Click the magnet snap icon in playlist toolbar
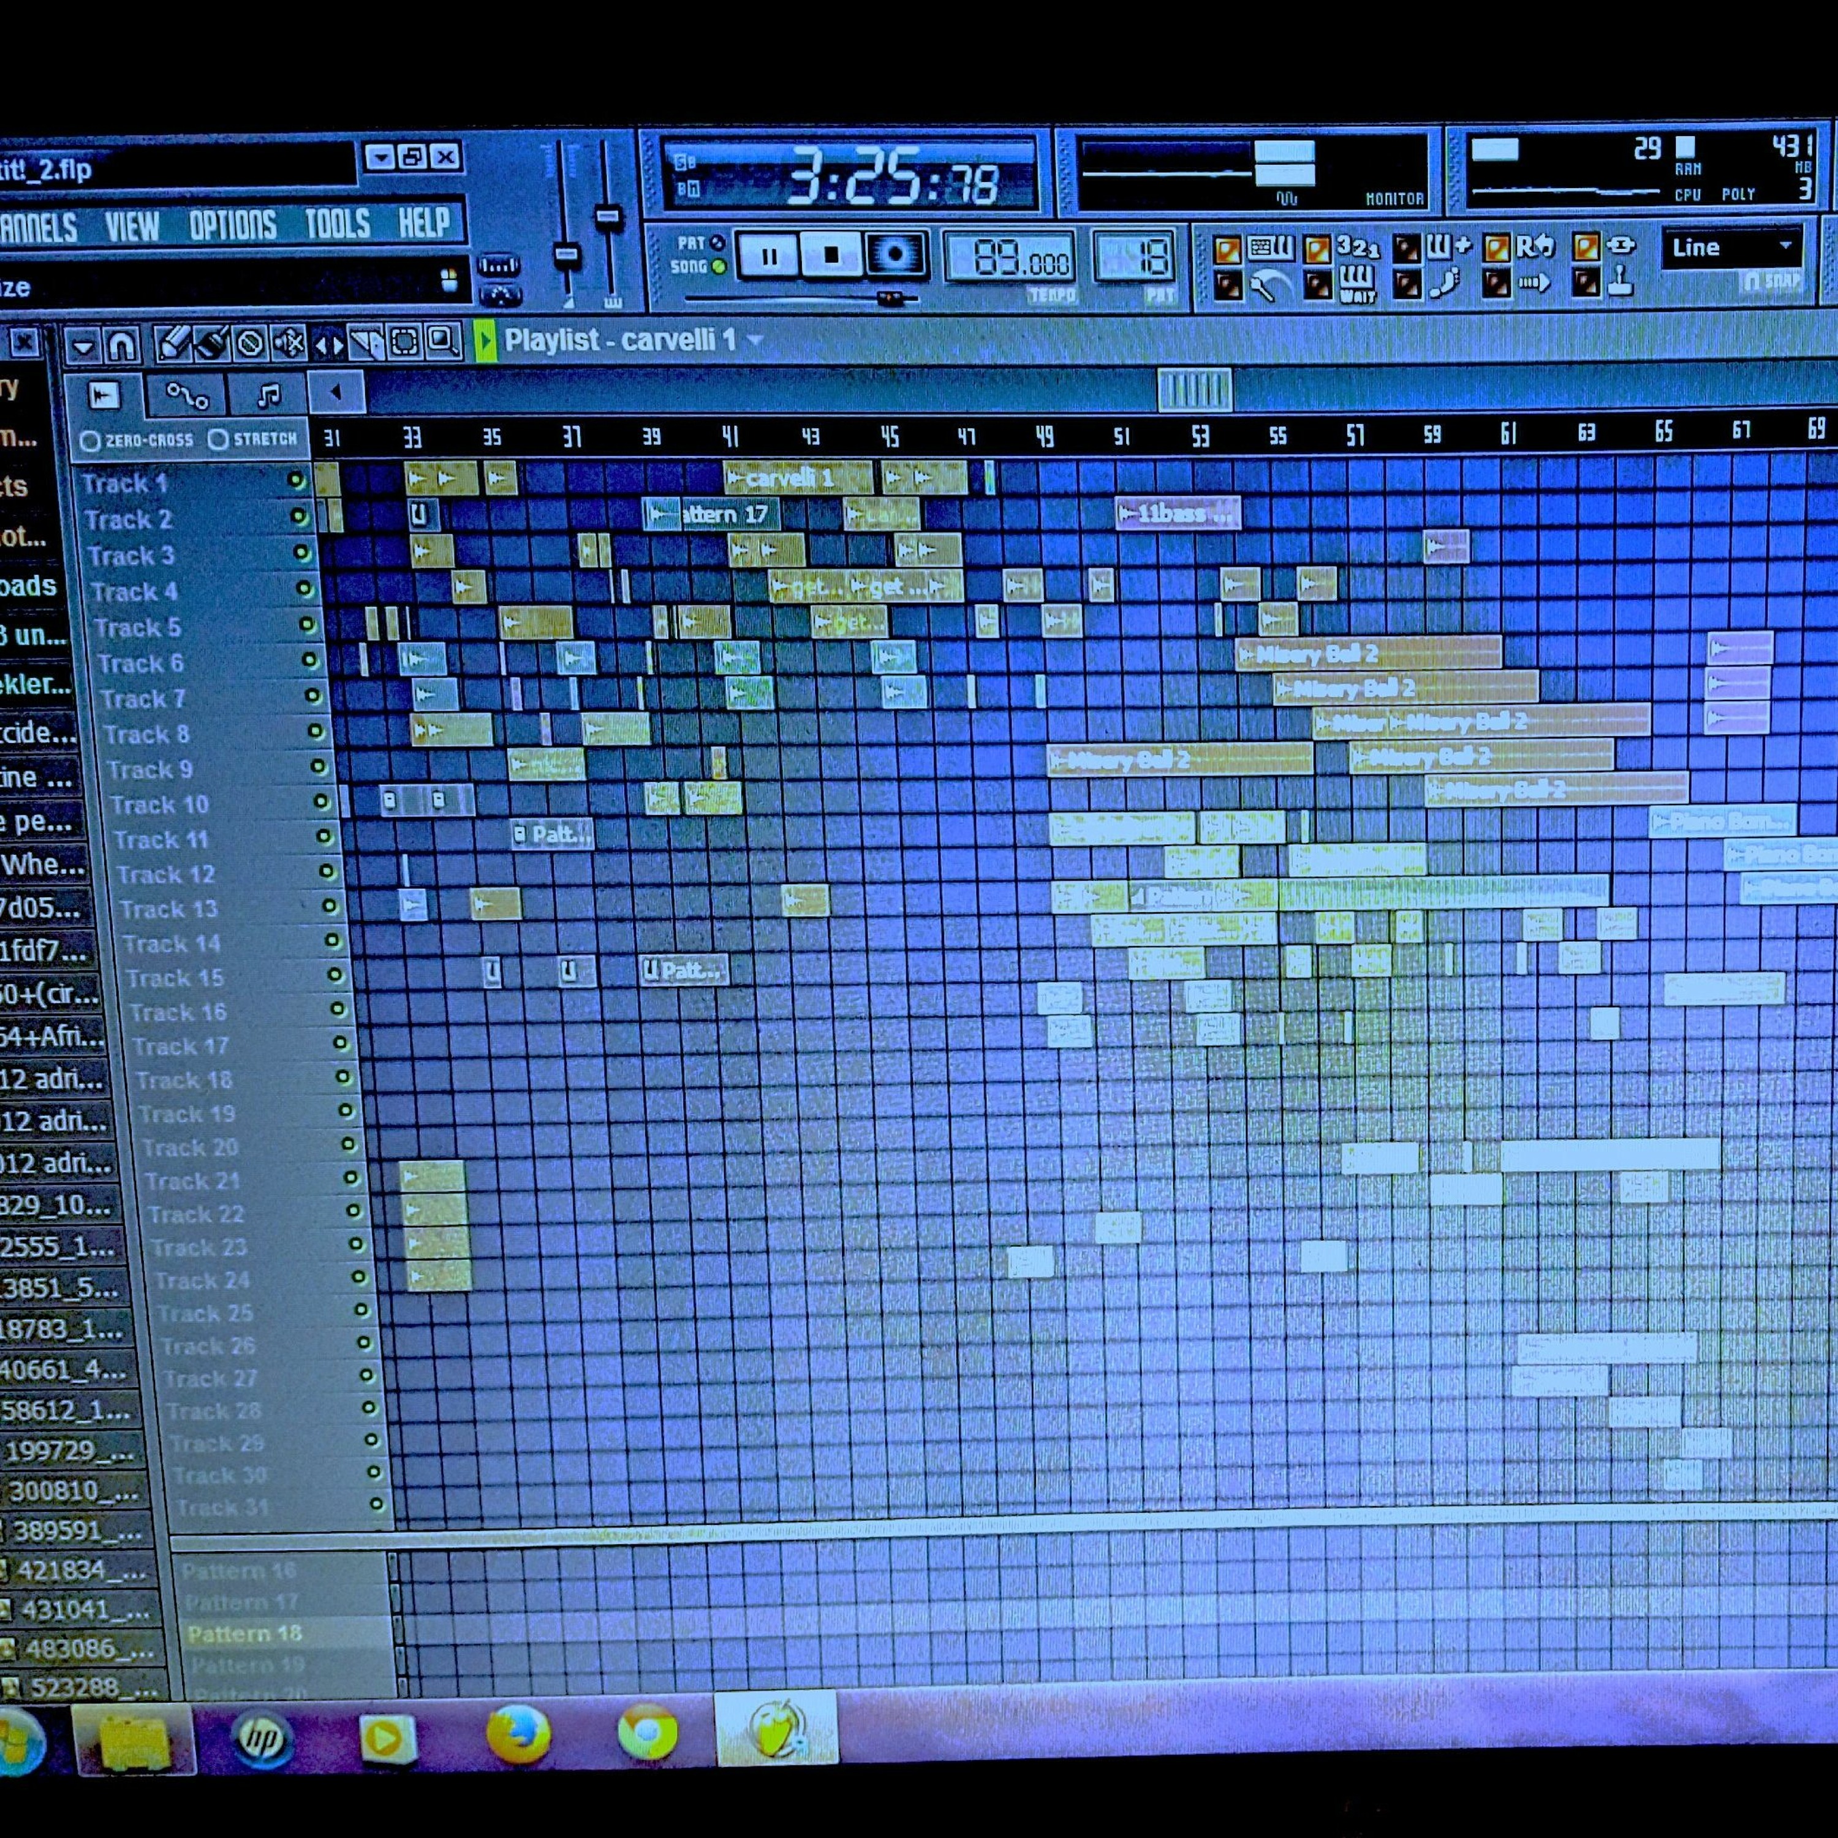Image resolution: width=1838 pixels, height=1838 pixels. pos(122,346)
